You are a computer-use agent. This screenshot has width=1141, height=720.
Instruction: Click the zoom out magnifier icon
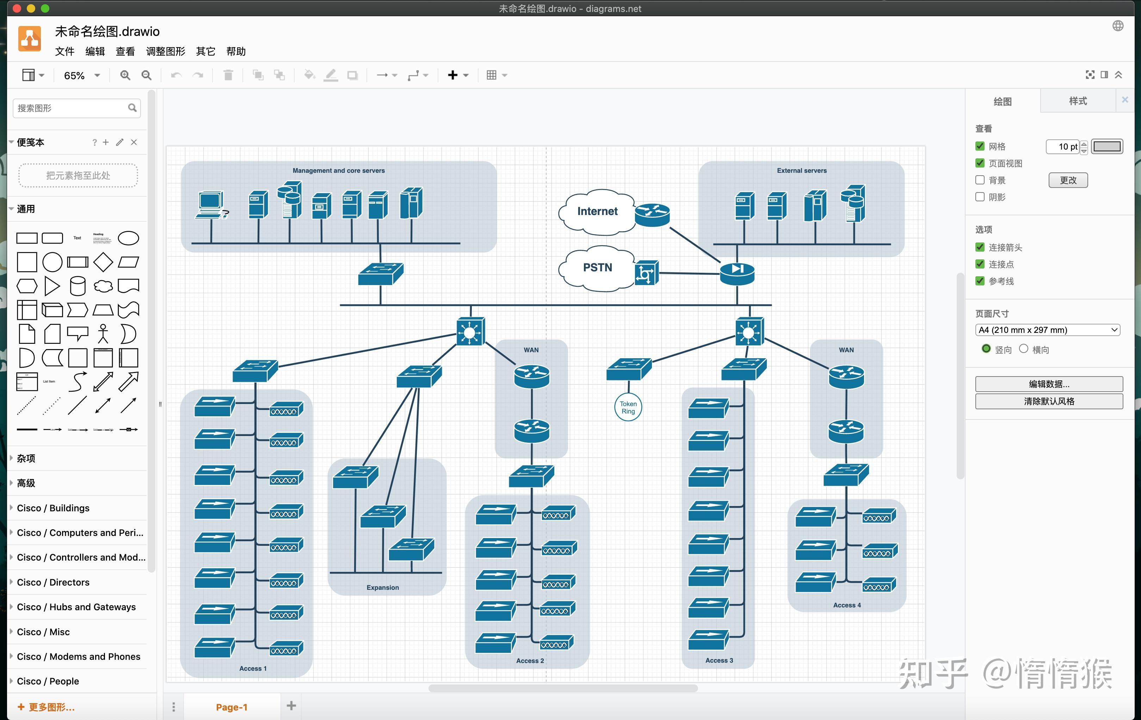(x=147, y=75)
